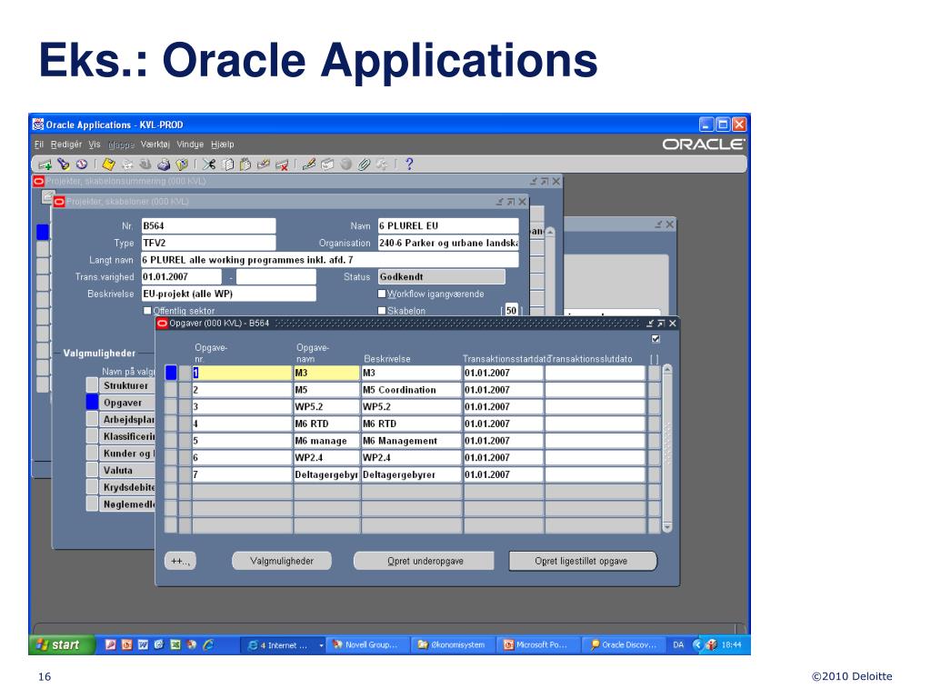
Task: Open the Show Navigator toolbar icon
Action: point(82,164)
